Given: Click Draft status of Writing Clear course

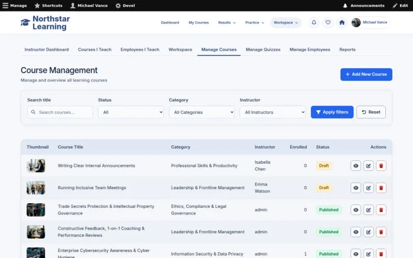Looking at the screenshot, I should tap(324, 166).
